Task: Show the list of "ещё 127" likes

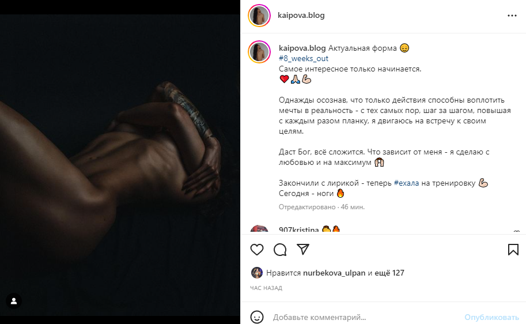Action: tap(390, 273)
